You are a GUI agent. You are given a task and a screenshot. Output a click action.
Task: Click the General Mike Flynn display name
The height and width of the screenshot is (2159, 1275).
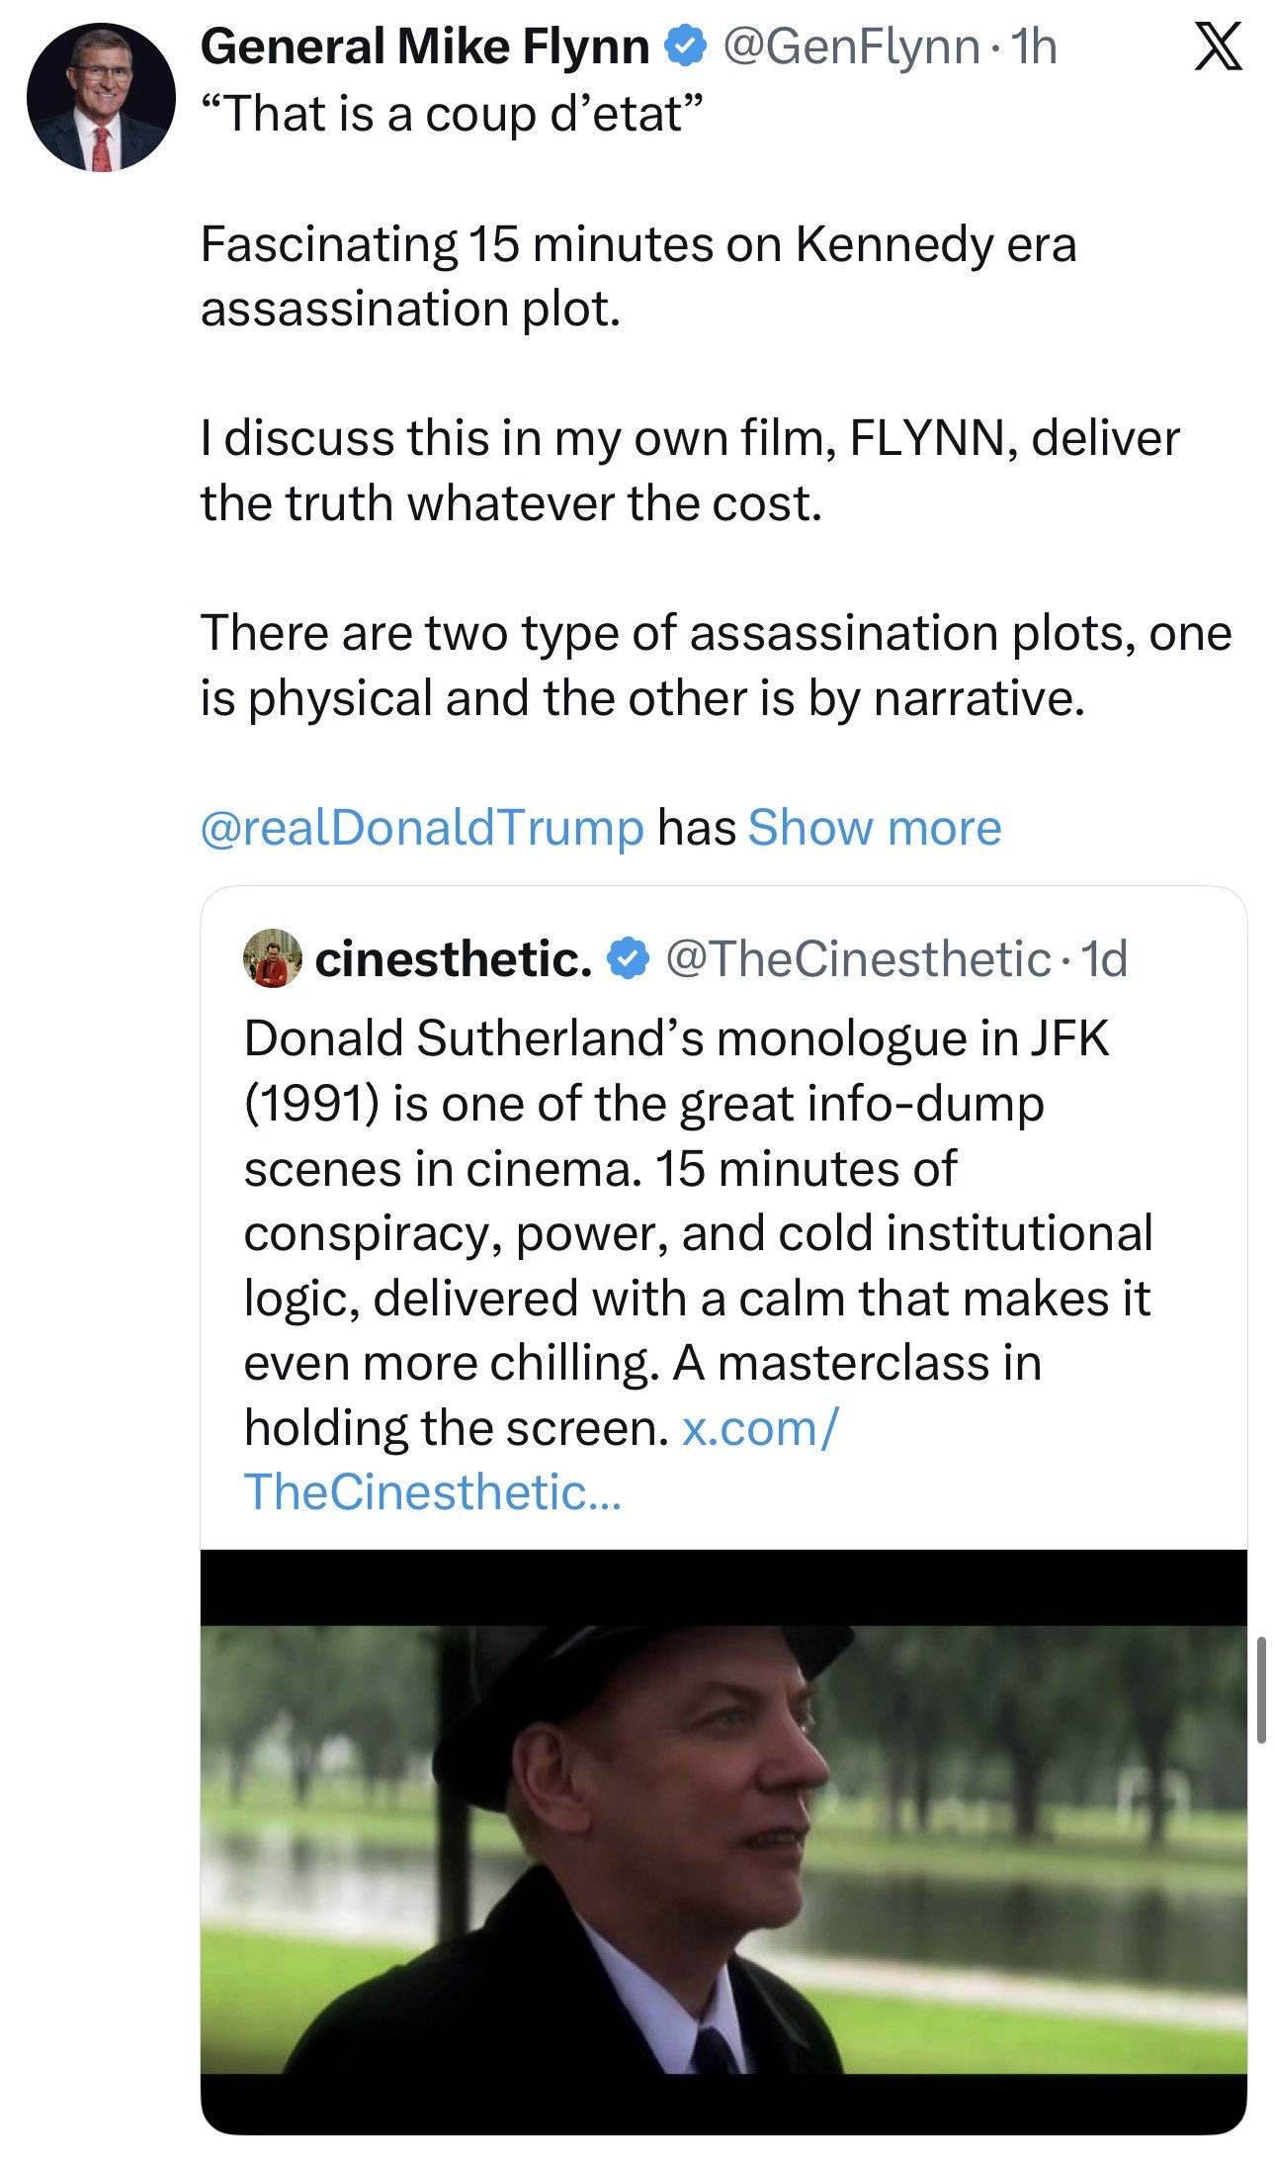424,47
